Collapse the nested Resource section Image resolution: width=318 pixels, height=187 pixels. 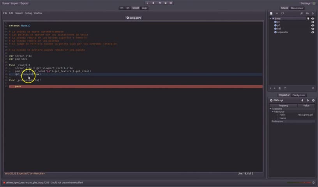272,112
